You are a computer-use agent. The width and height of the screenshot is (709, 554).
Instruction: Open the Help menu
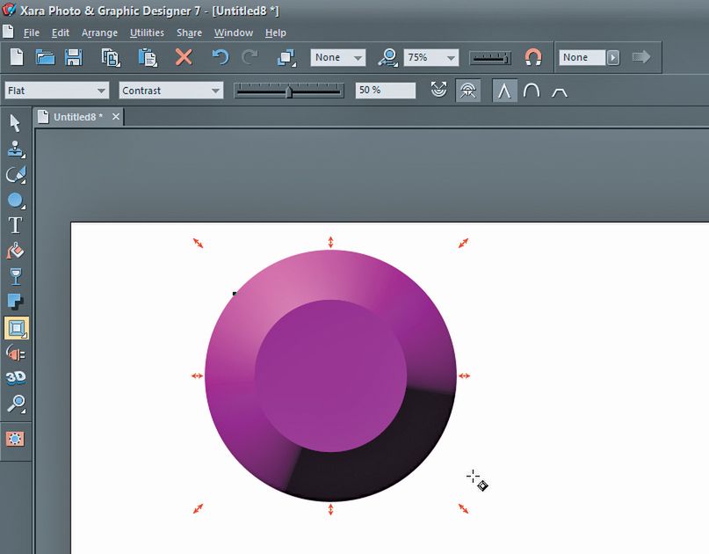pyautogui.click(x=275, y=33)
